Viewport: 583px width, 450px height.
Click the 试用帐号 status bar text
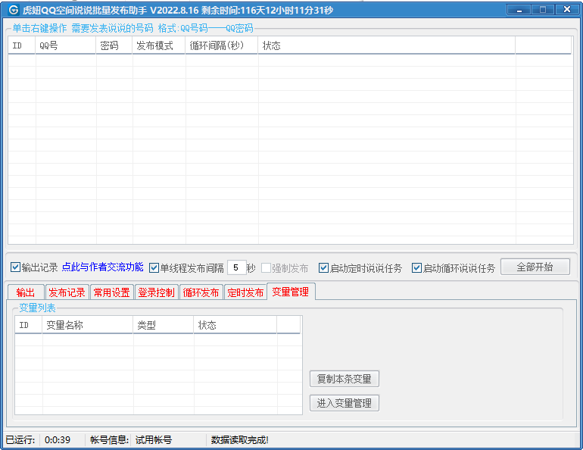(x=154, y=440)
